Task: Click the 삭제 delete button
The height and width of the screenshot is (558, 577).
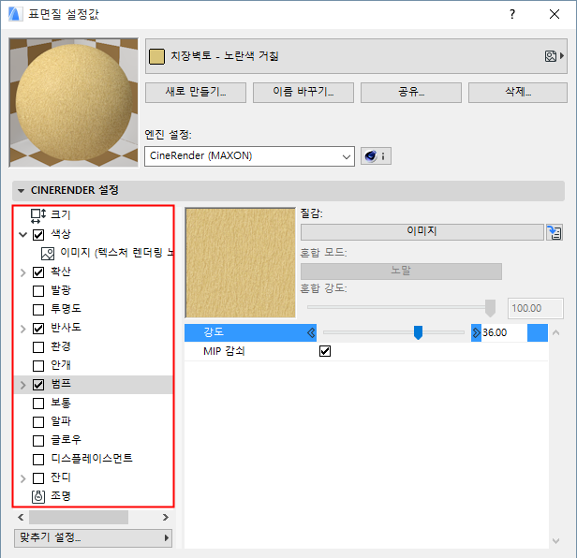Action: click(x=518, y=93)
